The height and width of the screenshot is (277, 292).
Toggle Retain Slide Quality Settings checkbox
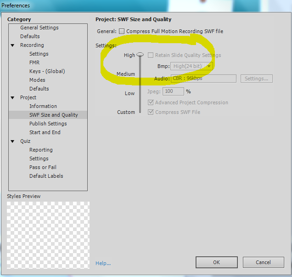[151, 55]
